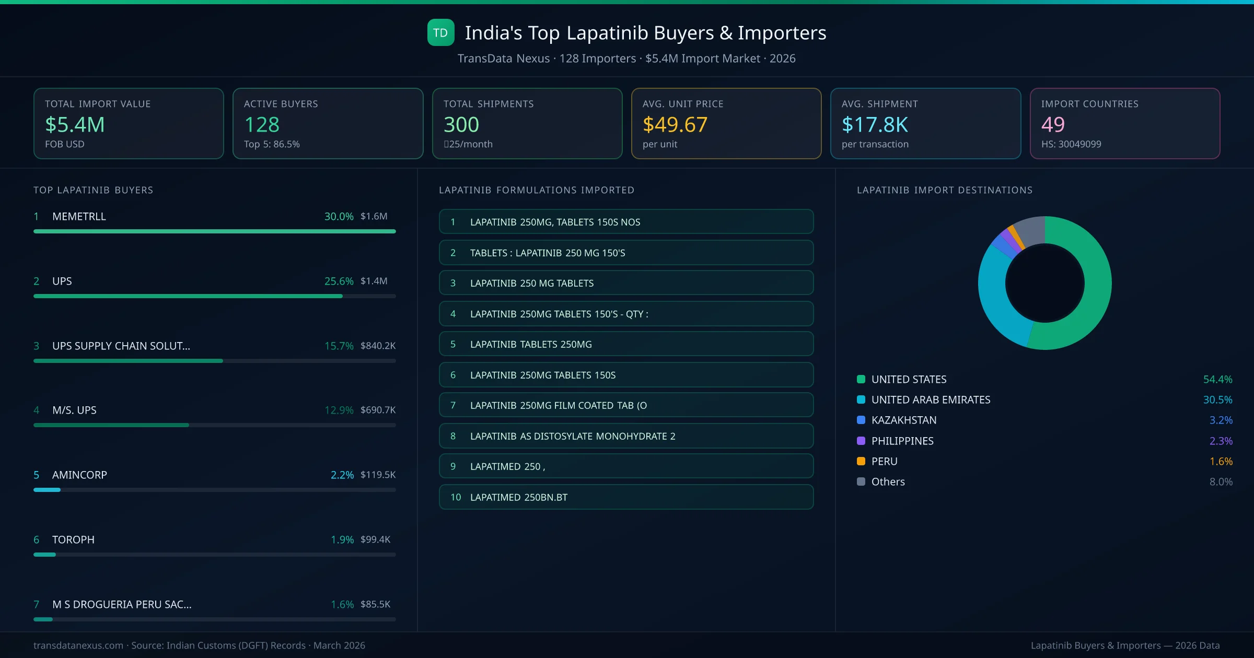Open the Lapatinib Import Destinations panel
1254x658 pixels.
pos(944,190)
